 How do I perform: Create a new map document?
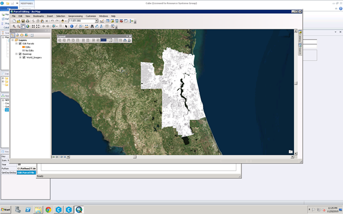coord(14,21)
